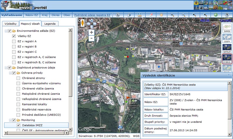Switch basemap to SATELIT
233x139 pixels.
pyautogui.click(x=227, y=49)
